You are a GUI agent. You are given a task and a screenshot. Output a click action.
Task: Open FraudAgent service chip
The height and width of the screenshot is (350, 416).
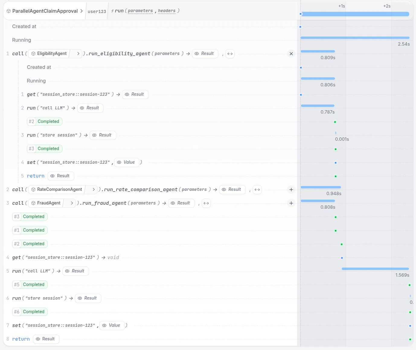coord(46,203)
